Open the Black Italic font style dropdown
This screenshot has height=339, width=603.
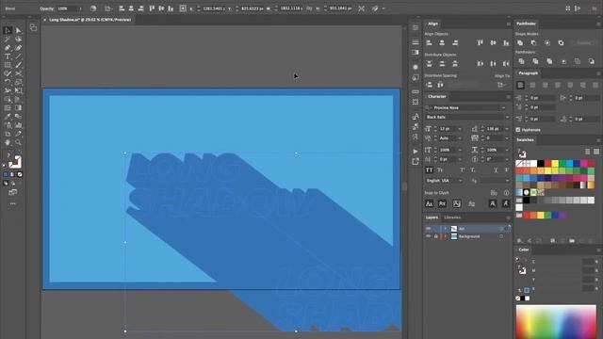[507, 117]
